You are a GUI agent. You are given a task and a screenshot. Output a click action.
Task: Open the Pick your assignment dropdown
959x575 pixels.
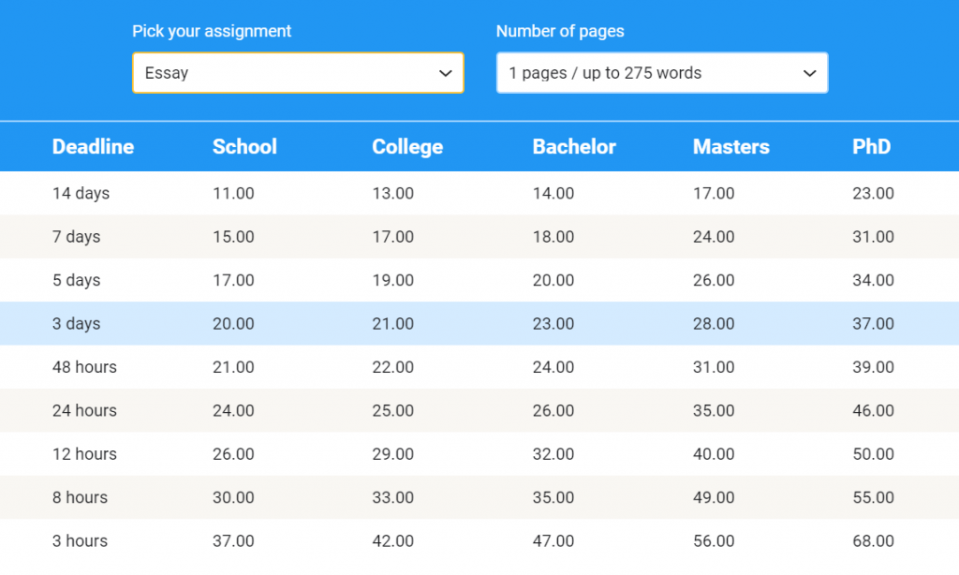point(298,72)
